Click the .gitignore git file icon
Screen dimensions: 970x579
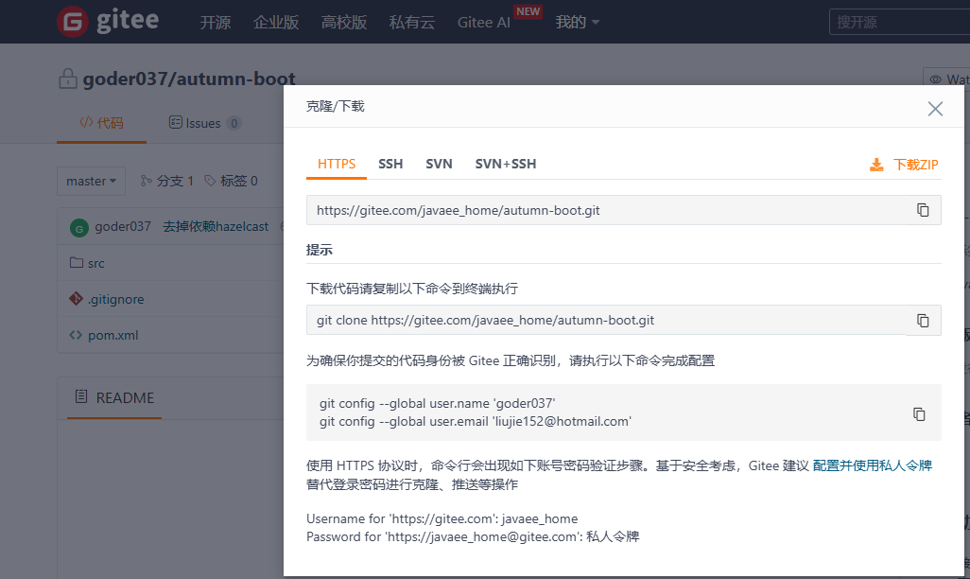(x=76, y=298)
